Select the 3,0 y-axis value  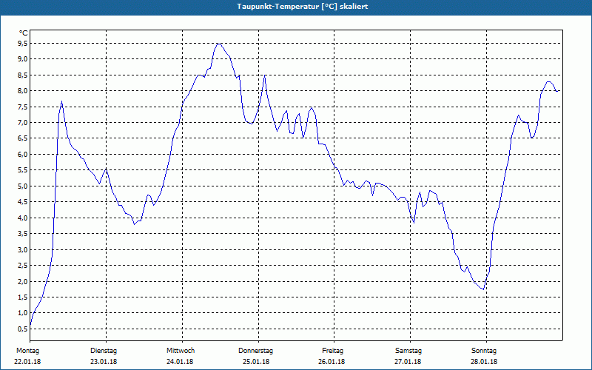(22, 249)
